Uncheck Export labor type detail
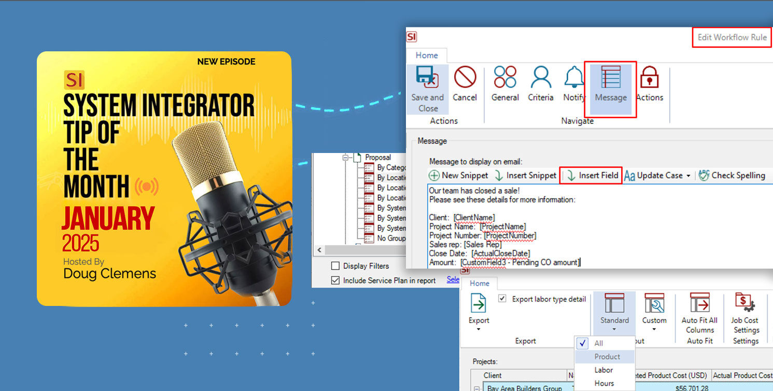Image resolution: width=773 pixels, height=391 pixels. click(x=502, y=299)
